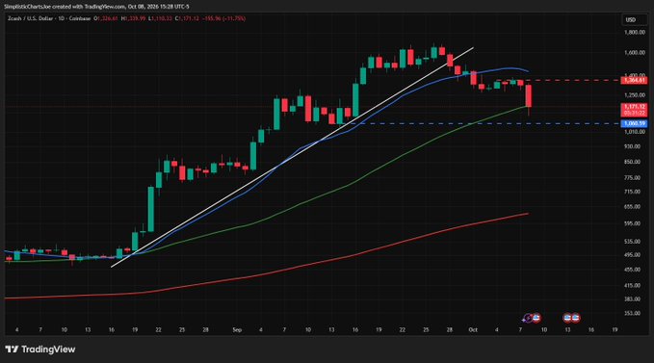Click the 1,600.00 price axis label
The image size is (654, 363).
635,53
